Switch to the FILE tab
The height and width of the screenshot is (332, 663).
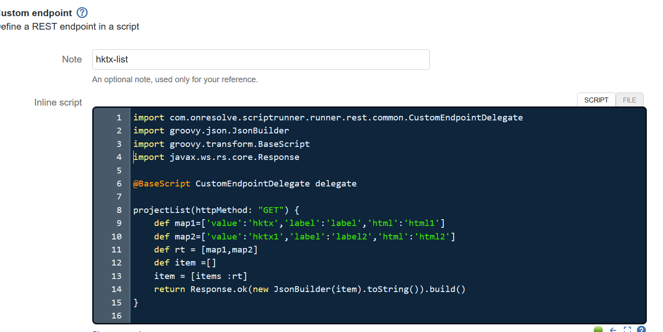[x=629, y=100]
